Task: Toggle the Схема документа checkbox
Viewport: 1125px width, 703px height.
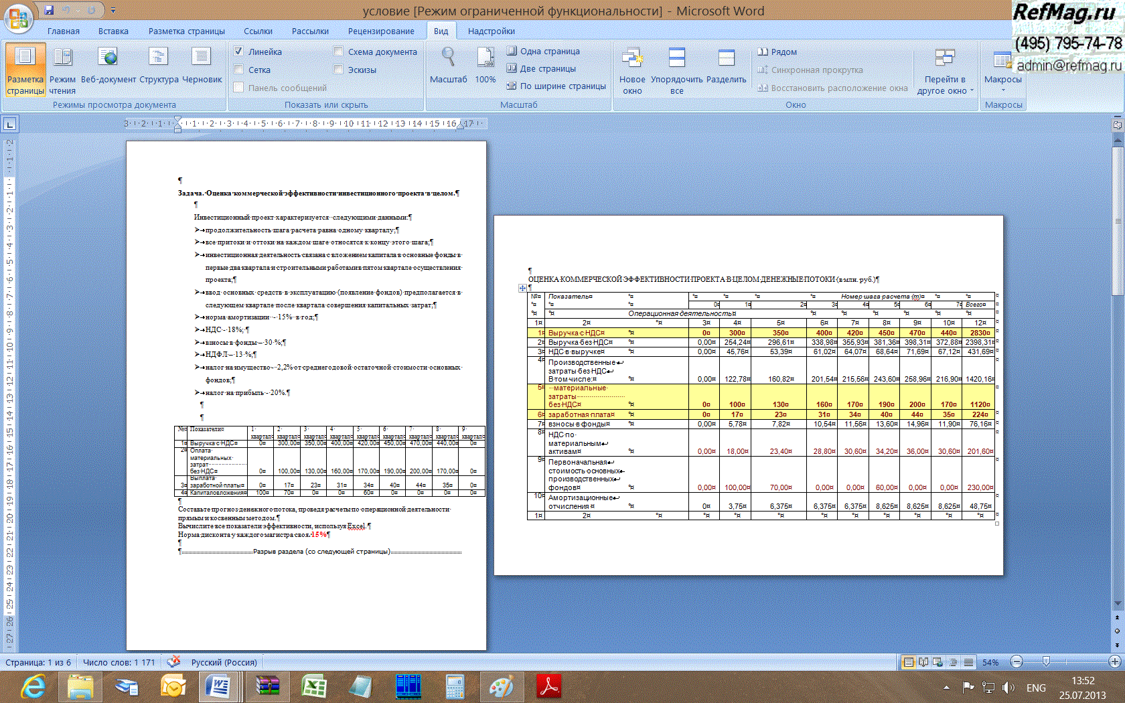Action: [338, 52]
